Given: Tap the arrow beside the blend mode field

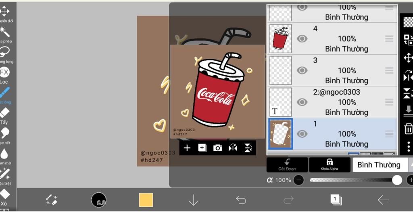Looking at the screenshot, I should (x=411, y=165).
